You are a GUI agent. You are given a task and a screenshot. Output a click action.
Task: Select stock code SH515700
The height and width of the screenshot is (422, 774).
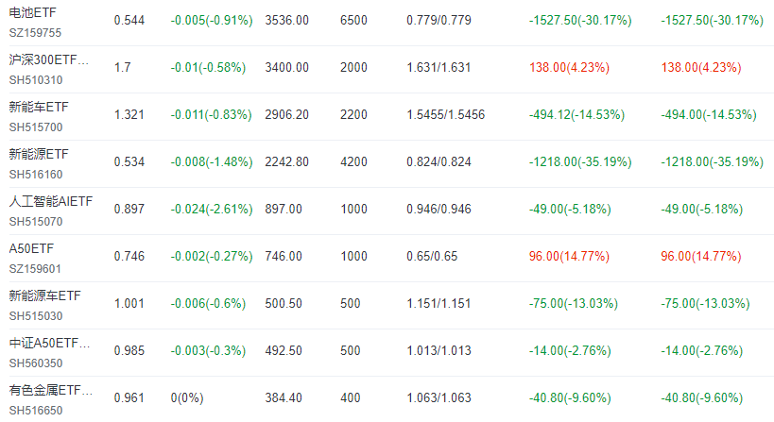coord(36,127)
